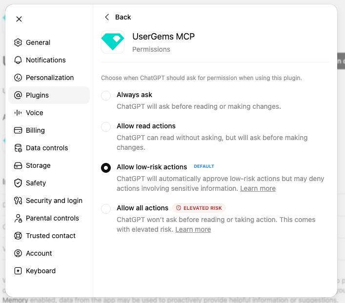Viewport: 345px width, 303px height.
Task: Choose the Allow all actions radio button
Action: pos(106,209)
